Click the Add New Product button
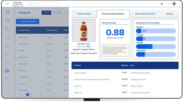The height and width of the screenshot is (102, 183). (x=27, y=22)
